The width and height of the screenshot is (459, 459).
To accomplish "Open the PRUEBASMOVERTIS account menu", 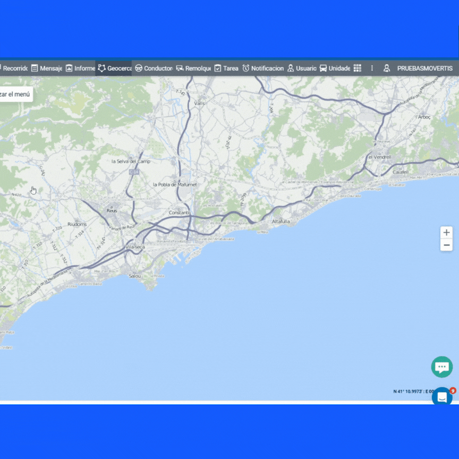I will 425,68.
